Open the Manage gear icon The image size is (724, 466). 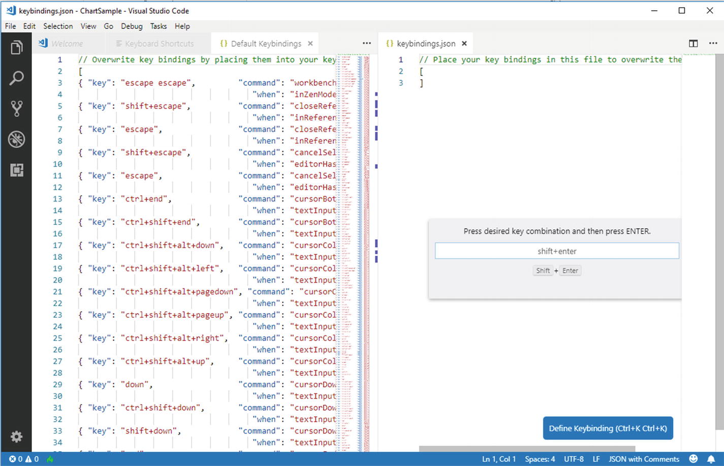[16, 437]
